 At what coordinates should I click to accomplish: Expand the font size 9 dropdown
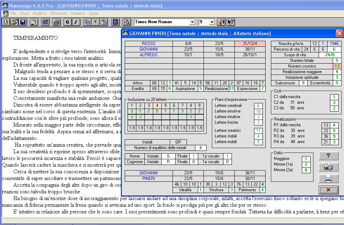click(212, 22)
